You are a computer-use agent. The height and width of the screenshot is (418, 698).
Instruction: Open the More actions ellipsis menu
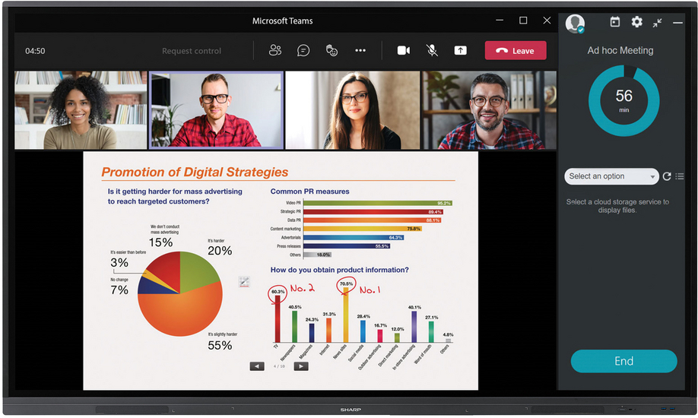click(x=360, y=51)
